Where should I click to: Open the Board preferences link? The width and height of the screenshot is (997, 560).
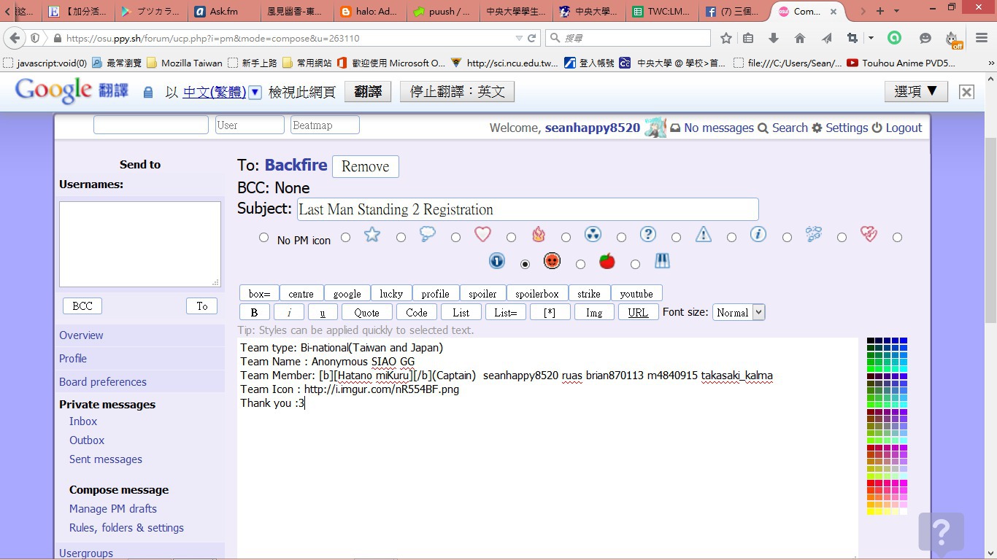103,382
